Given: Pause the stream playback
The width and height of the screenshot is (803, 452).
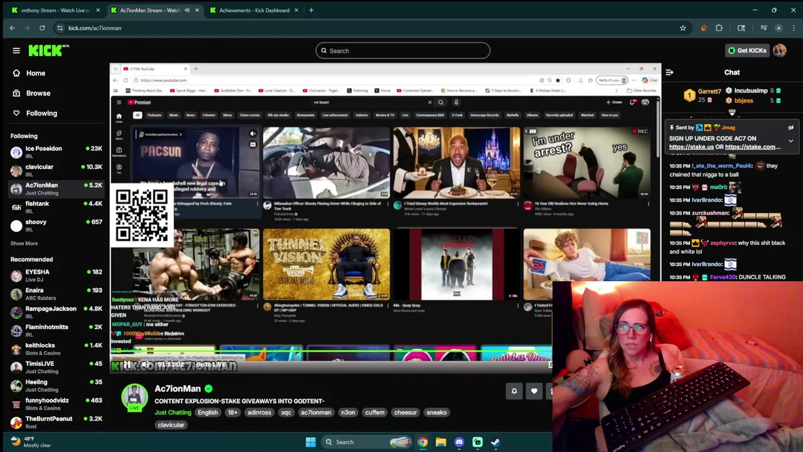Looking at the screenshot, I should pos(126,365).
